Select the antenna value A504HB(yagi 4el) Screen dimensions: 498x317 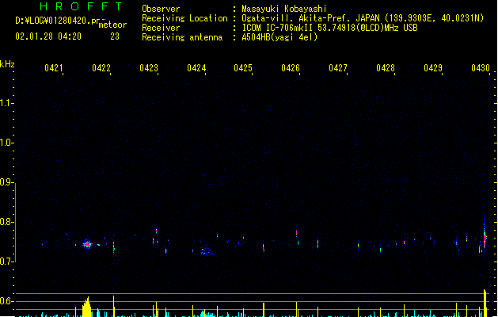(x=279, y=37)
